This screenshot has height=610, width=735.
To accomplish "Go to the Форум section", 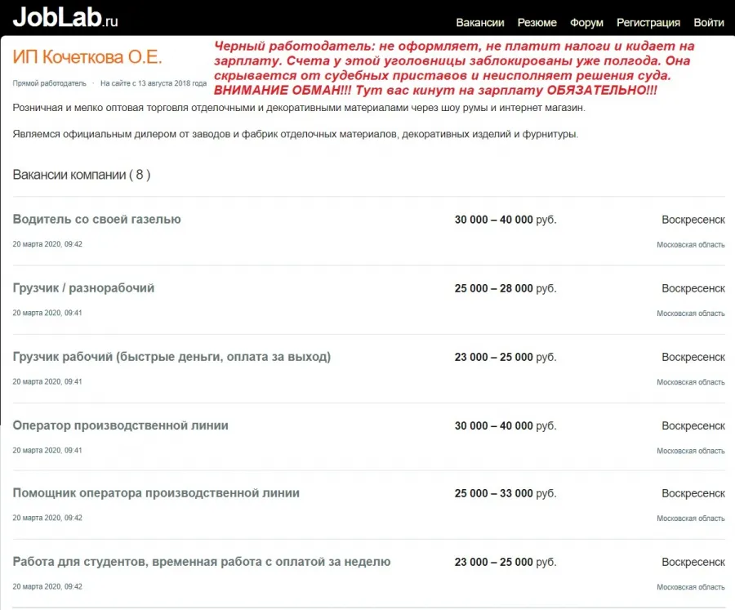I will point(586,23).
